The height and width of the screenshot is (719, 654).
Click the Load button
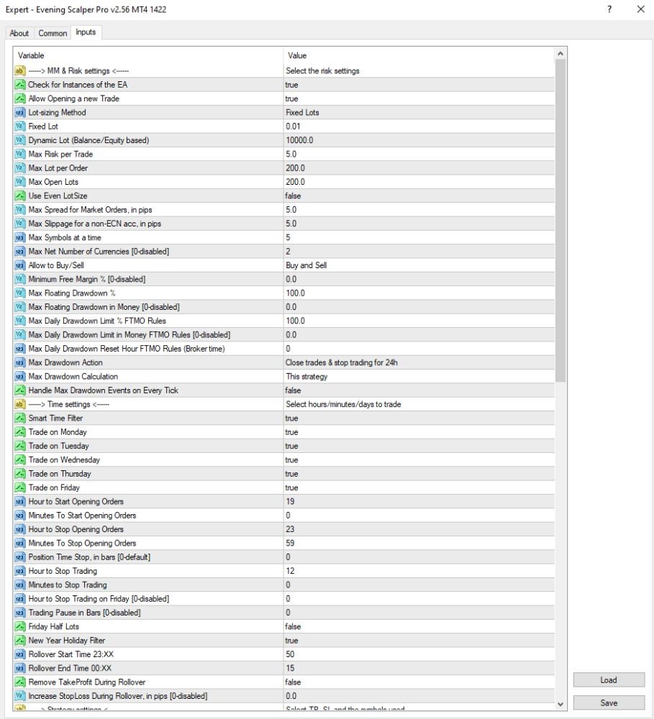(x=609, y=680)
